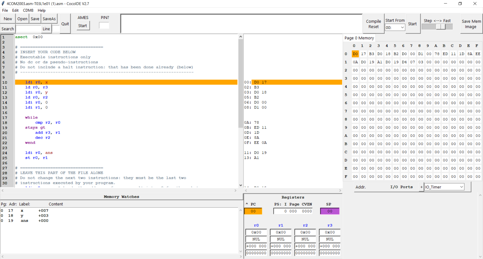
Task: Click the Start run button
Action: [x=412, y=24]
